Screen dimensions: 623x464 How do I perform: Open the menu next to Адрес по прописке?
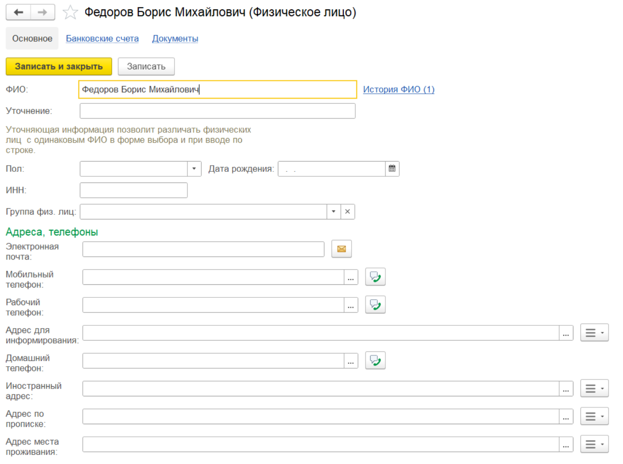(x=594, y=416)
